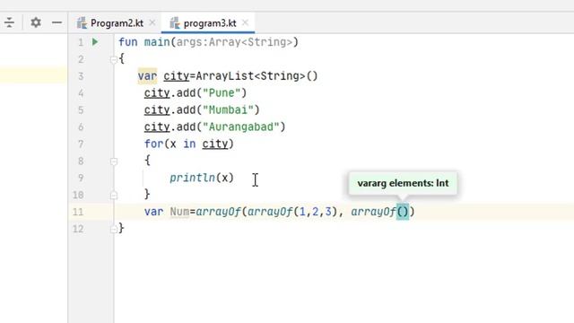Screen dimensions: 574x323
Task: Close the program3.kt tab
Action: tap(245, 22)
